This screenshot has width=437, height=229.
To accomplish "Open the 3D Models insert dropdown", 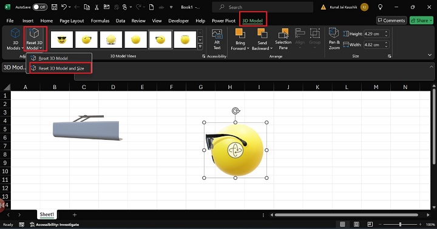I will (x=15, y=39).
